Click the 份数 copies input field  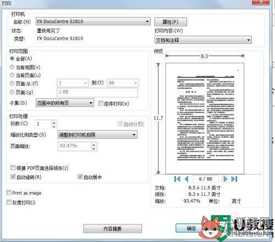pos(43,124)
